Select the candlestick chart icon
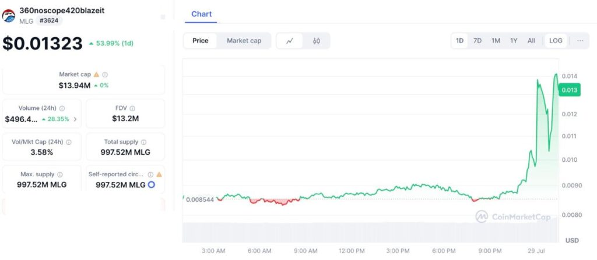This screenshot has width=597, height=260. pyautogui.click(x=317, y=41)
